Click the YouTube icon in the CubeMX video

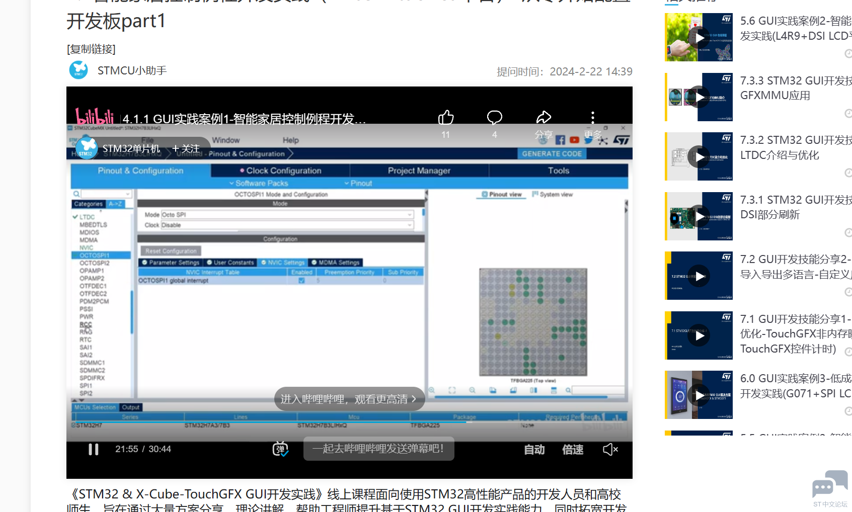tap(574, 140)
